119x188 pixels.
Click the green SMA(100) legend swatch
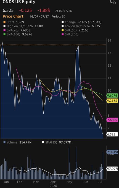point(4,34)
